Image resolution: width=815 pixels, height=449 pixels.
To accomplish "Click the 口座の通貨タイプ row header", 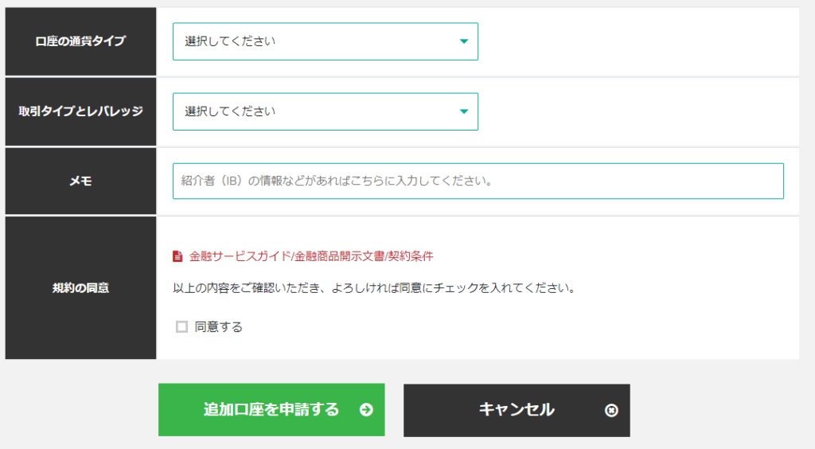I will pyautogui.click(x=80, y=41).
